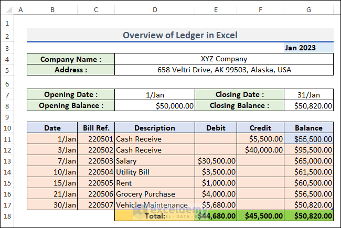Select the company address value cell
341x228 pixels.
click(x=224, y=70)
